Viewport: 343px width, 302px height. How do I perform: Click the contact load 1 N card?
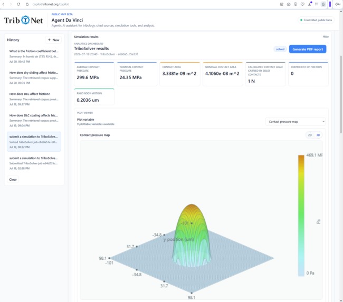click(x=265, y=74)
